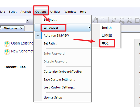140x107 pixels.
Task: Click the zoom magnifier icon
Action: pos(114,20)
